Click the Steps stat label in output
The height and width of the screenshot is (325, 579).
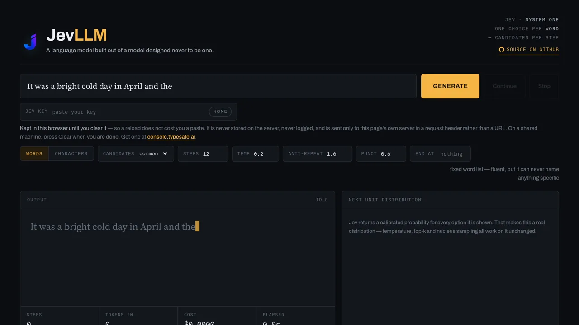(34, 315)
